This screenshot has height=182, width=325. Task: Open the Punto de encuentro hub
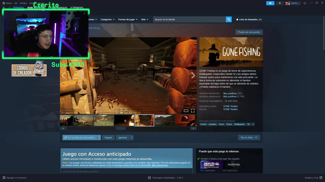point(249,32)
